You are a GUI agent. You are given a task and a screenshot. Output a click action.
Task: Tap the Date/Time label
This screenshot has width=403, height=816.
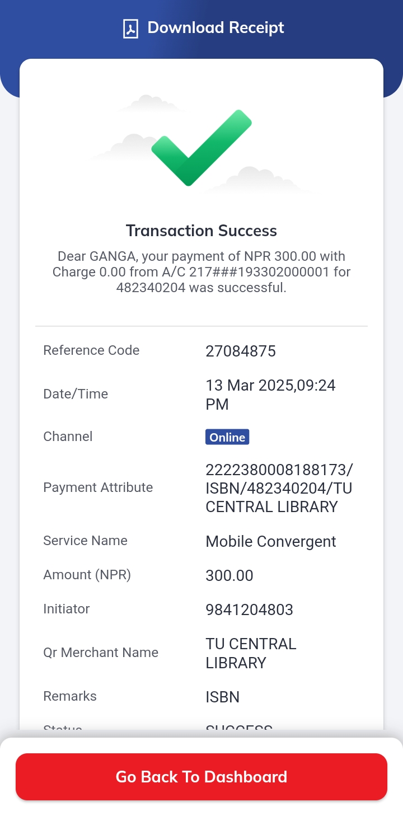[76, 394]
